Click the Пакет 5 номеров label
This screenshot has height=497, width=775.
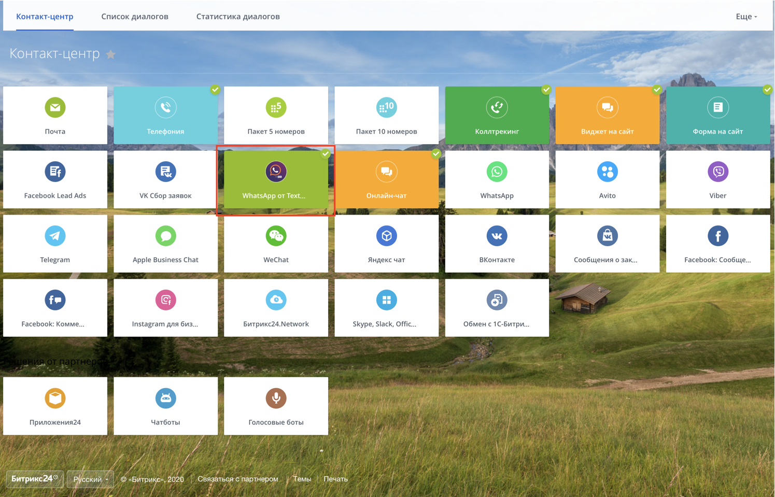click(276, 132)
